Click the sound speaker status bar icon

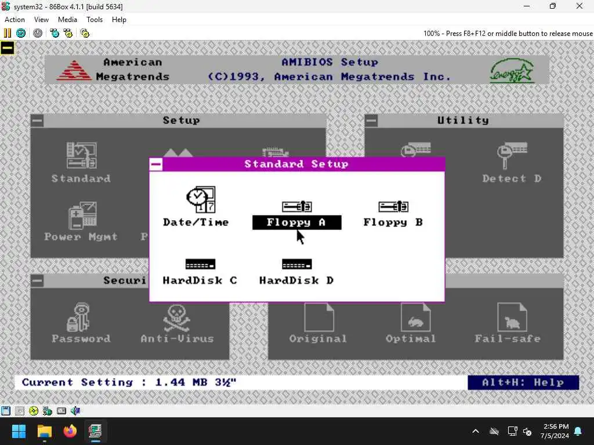pos(75,411)
